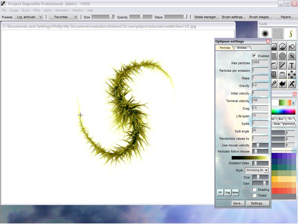Expand the Style dropdown list
The height and width of the screenshot is (224, 298).
click(x=266, y=170)
